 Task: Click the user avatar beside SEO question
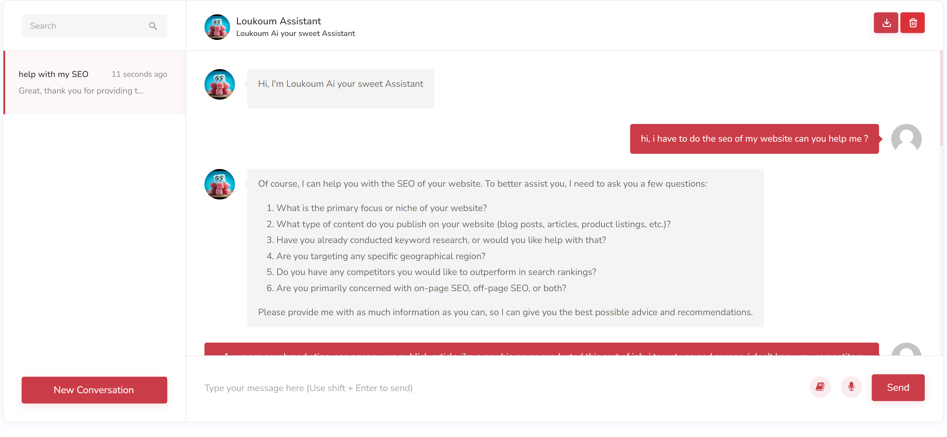click(906, 139)
